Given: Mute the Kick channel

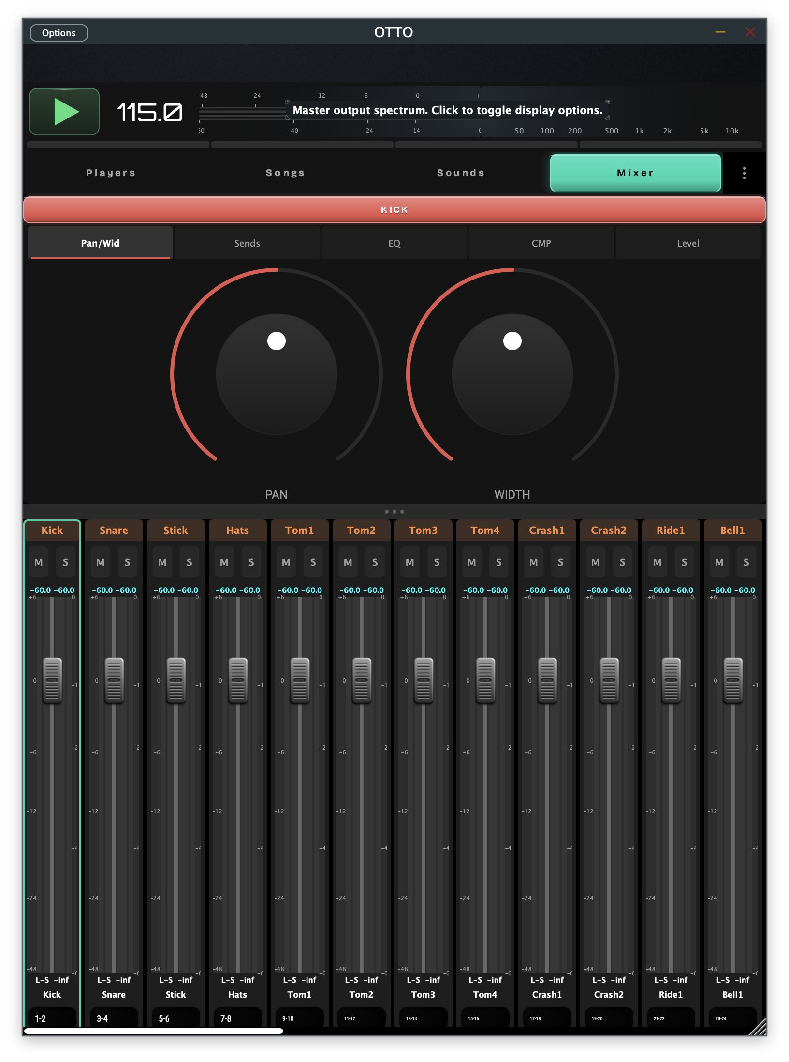Looking at the screenshot, I should click(x=39, y=562).
